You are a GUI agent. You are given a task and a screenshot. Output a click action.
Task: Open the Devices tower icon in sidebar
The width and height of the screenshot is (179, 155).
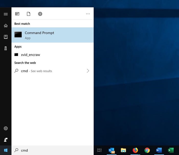pyautogui.click(x=6, y=48)
